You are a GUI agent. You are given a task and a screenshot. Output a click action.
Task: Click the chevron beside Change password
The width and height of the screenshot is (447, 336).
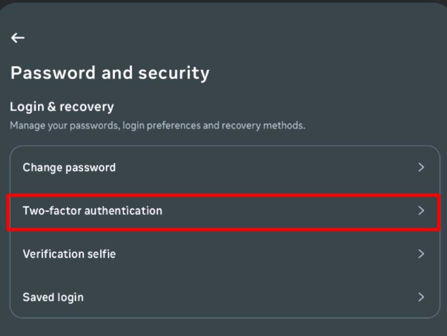point(421,167)
